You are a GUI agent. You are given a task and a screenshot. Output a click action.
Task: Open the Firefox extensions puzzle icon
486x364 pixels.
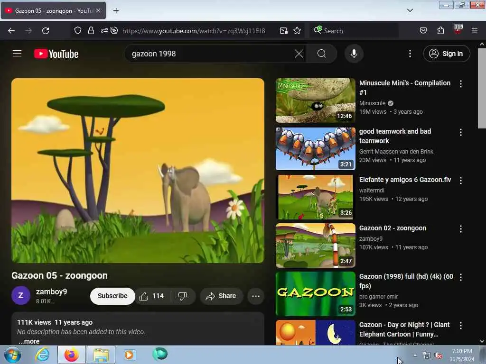[x=440, y=31]
